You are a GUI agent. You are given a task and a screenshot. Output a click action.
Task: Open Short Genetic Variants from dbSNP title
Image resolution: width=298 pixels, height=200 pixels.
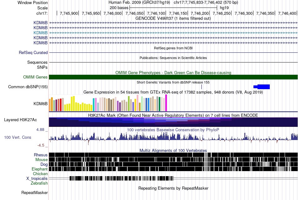(173, 82)
